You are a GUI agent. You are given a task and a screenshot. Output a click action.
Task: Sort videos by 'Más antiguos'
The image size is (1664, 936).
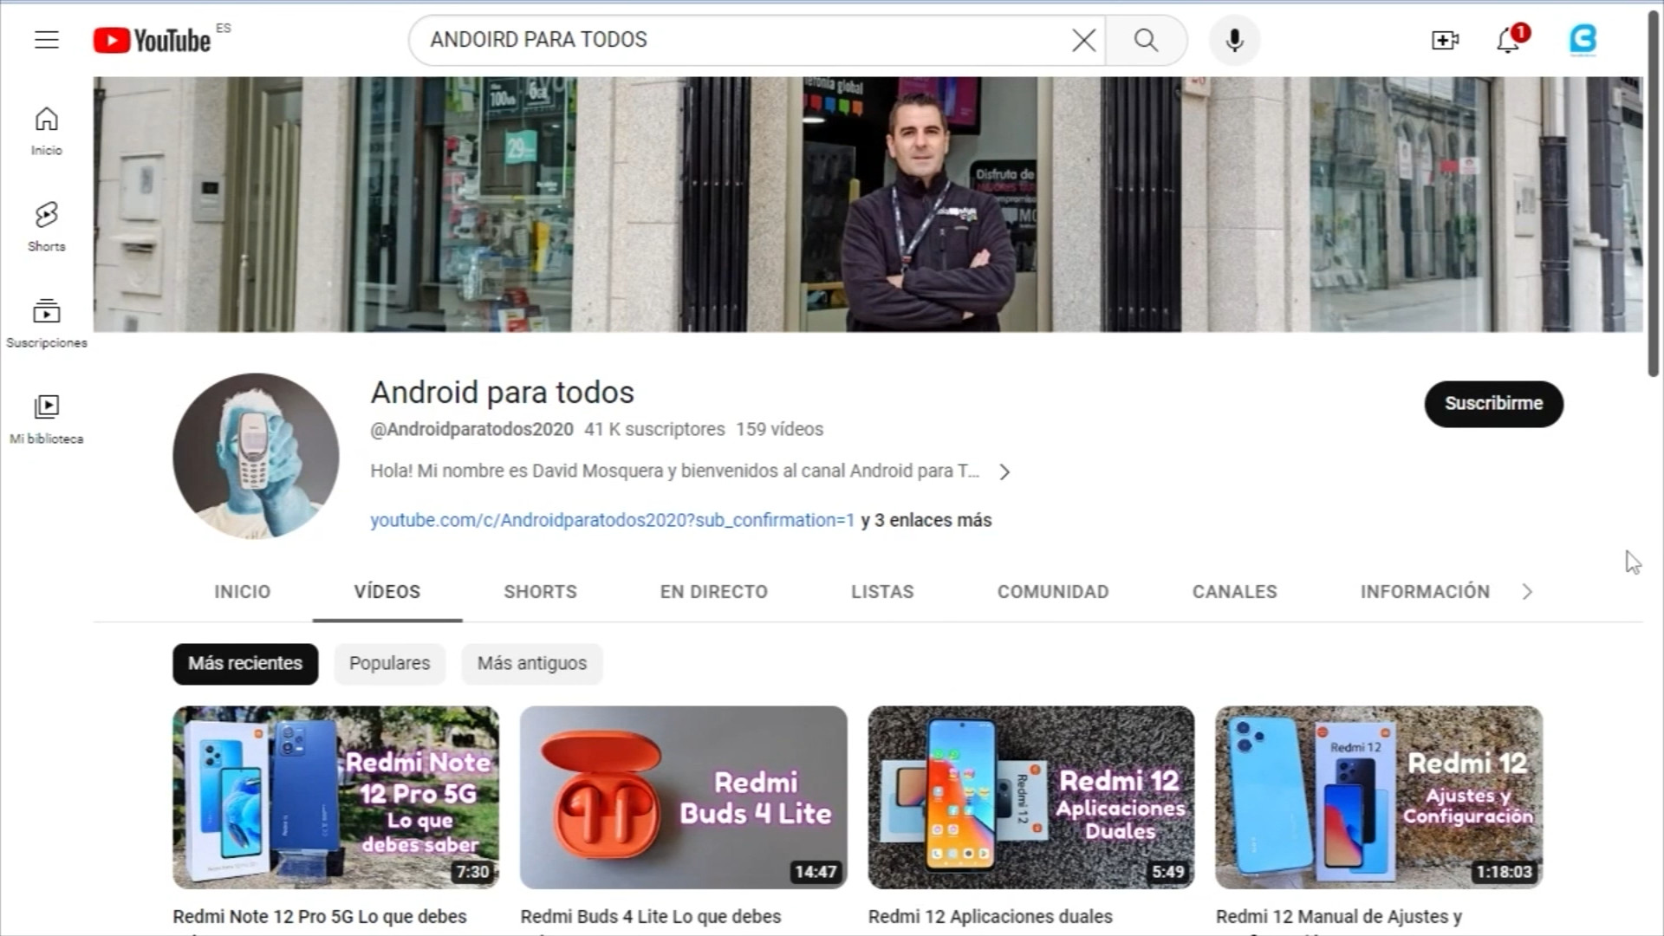pyautogui.click(x=531, y=664)
